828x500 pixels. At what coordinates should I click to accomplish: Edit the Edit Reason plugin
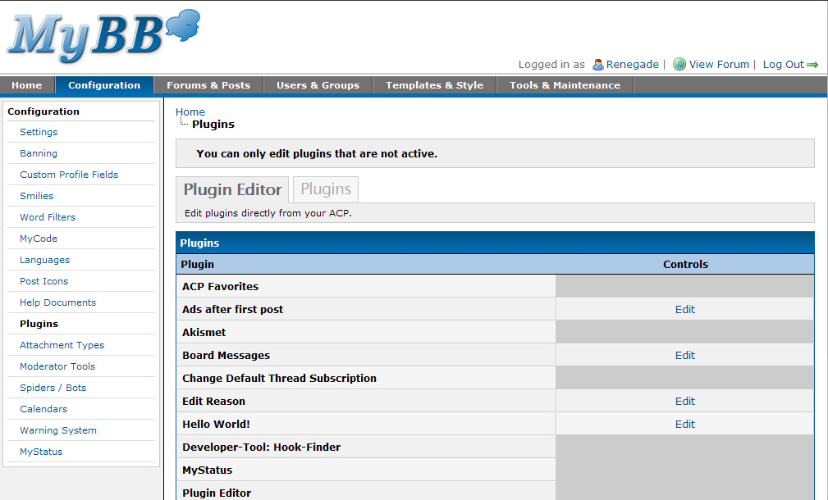point(685,402)
